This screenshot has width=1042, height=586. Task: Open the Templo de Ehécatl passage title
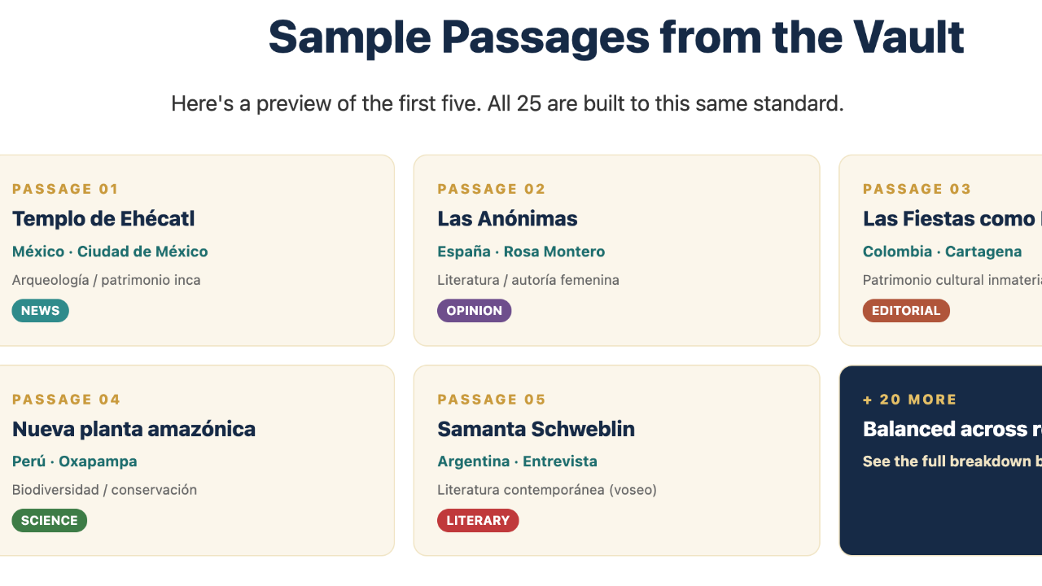(103, 219)
